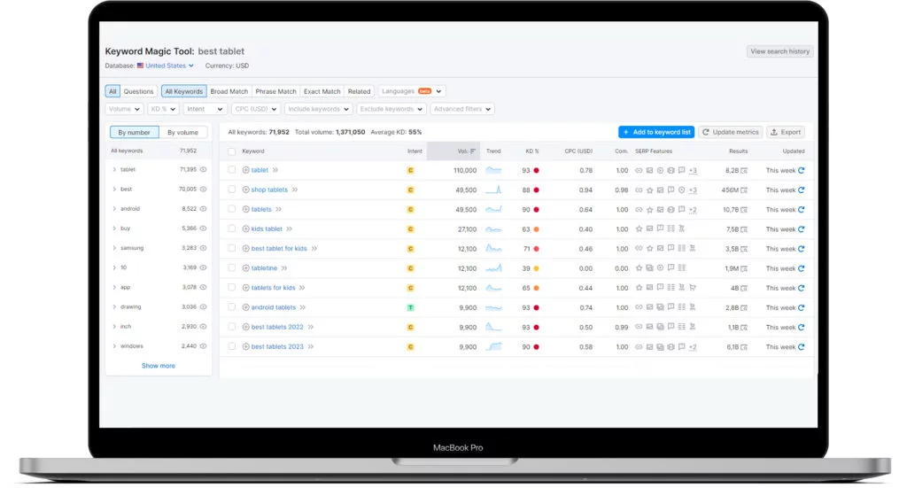View trend sparkline for best tablets 2023
The width and height of the screenshot is (907, 488).
[x=493, y=346]
